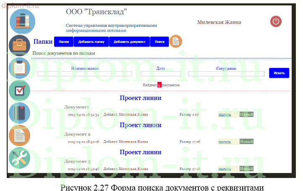This screenshot has width=303, height=191.
Task: Click timestamp 2015-04-01 18:52:26
Action: 84,142
